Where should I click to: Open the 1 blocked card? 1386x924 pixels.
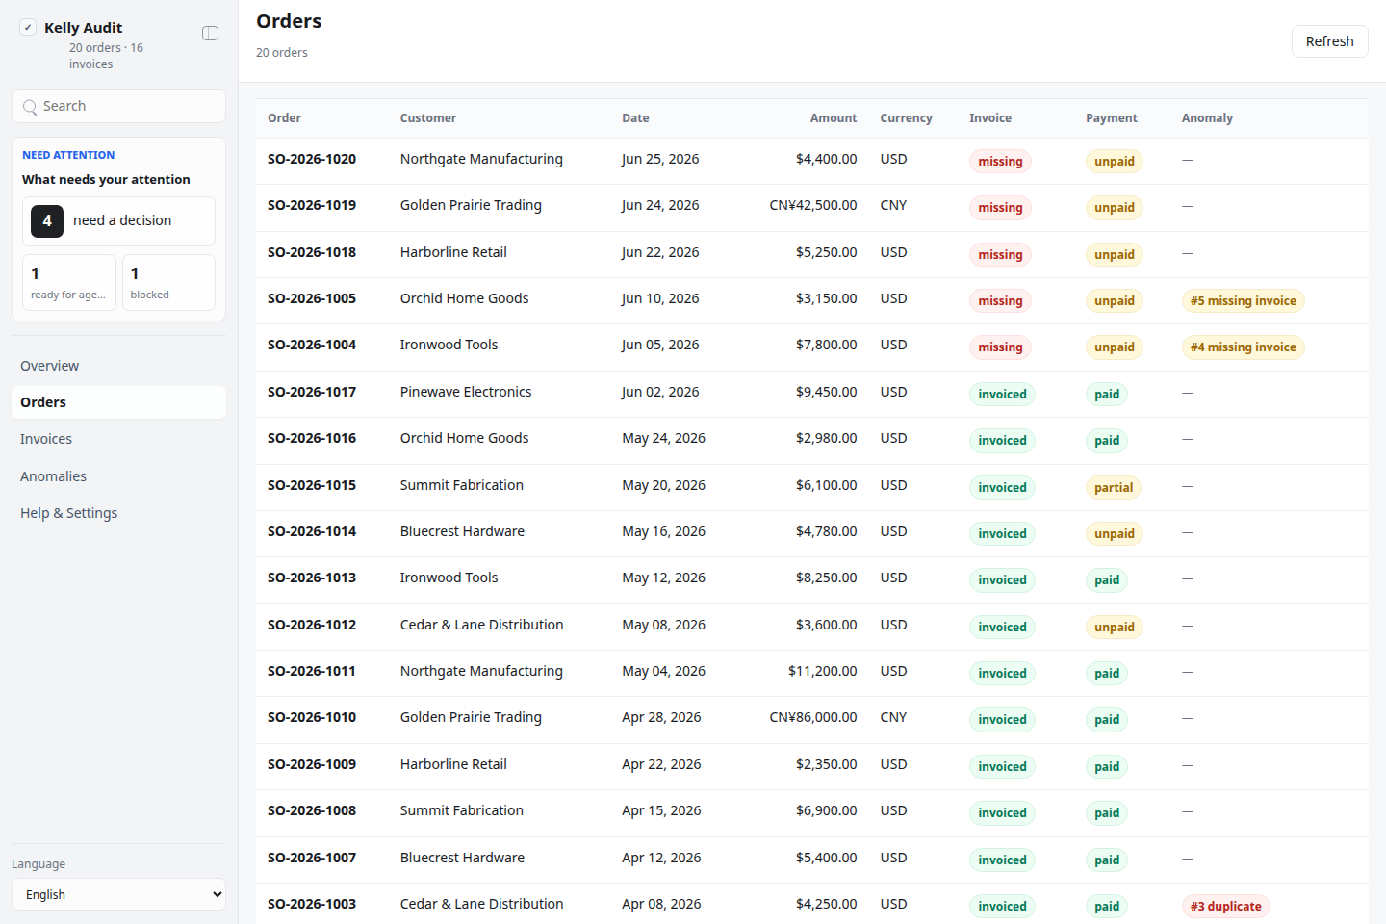pyautogui.click(x=168, y=283)
